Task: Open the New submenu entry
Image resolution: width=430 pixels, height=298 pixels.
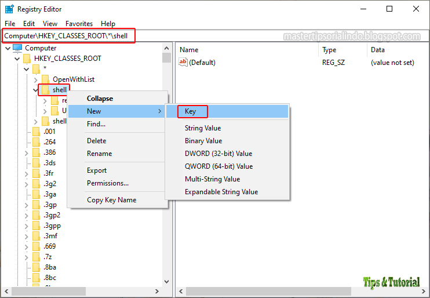Action: tap(118, 111)
